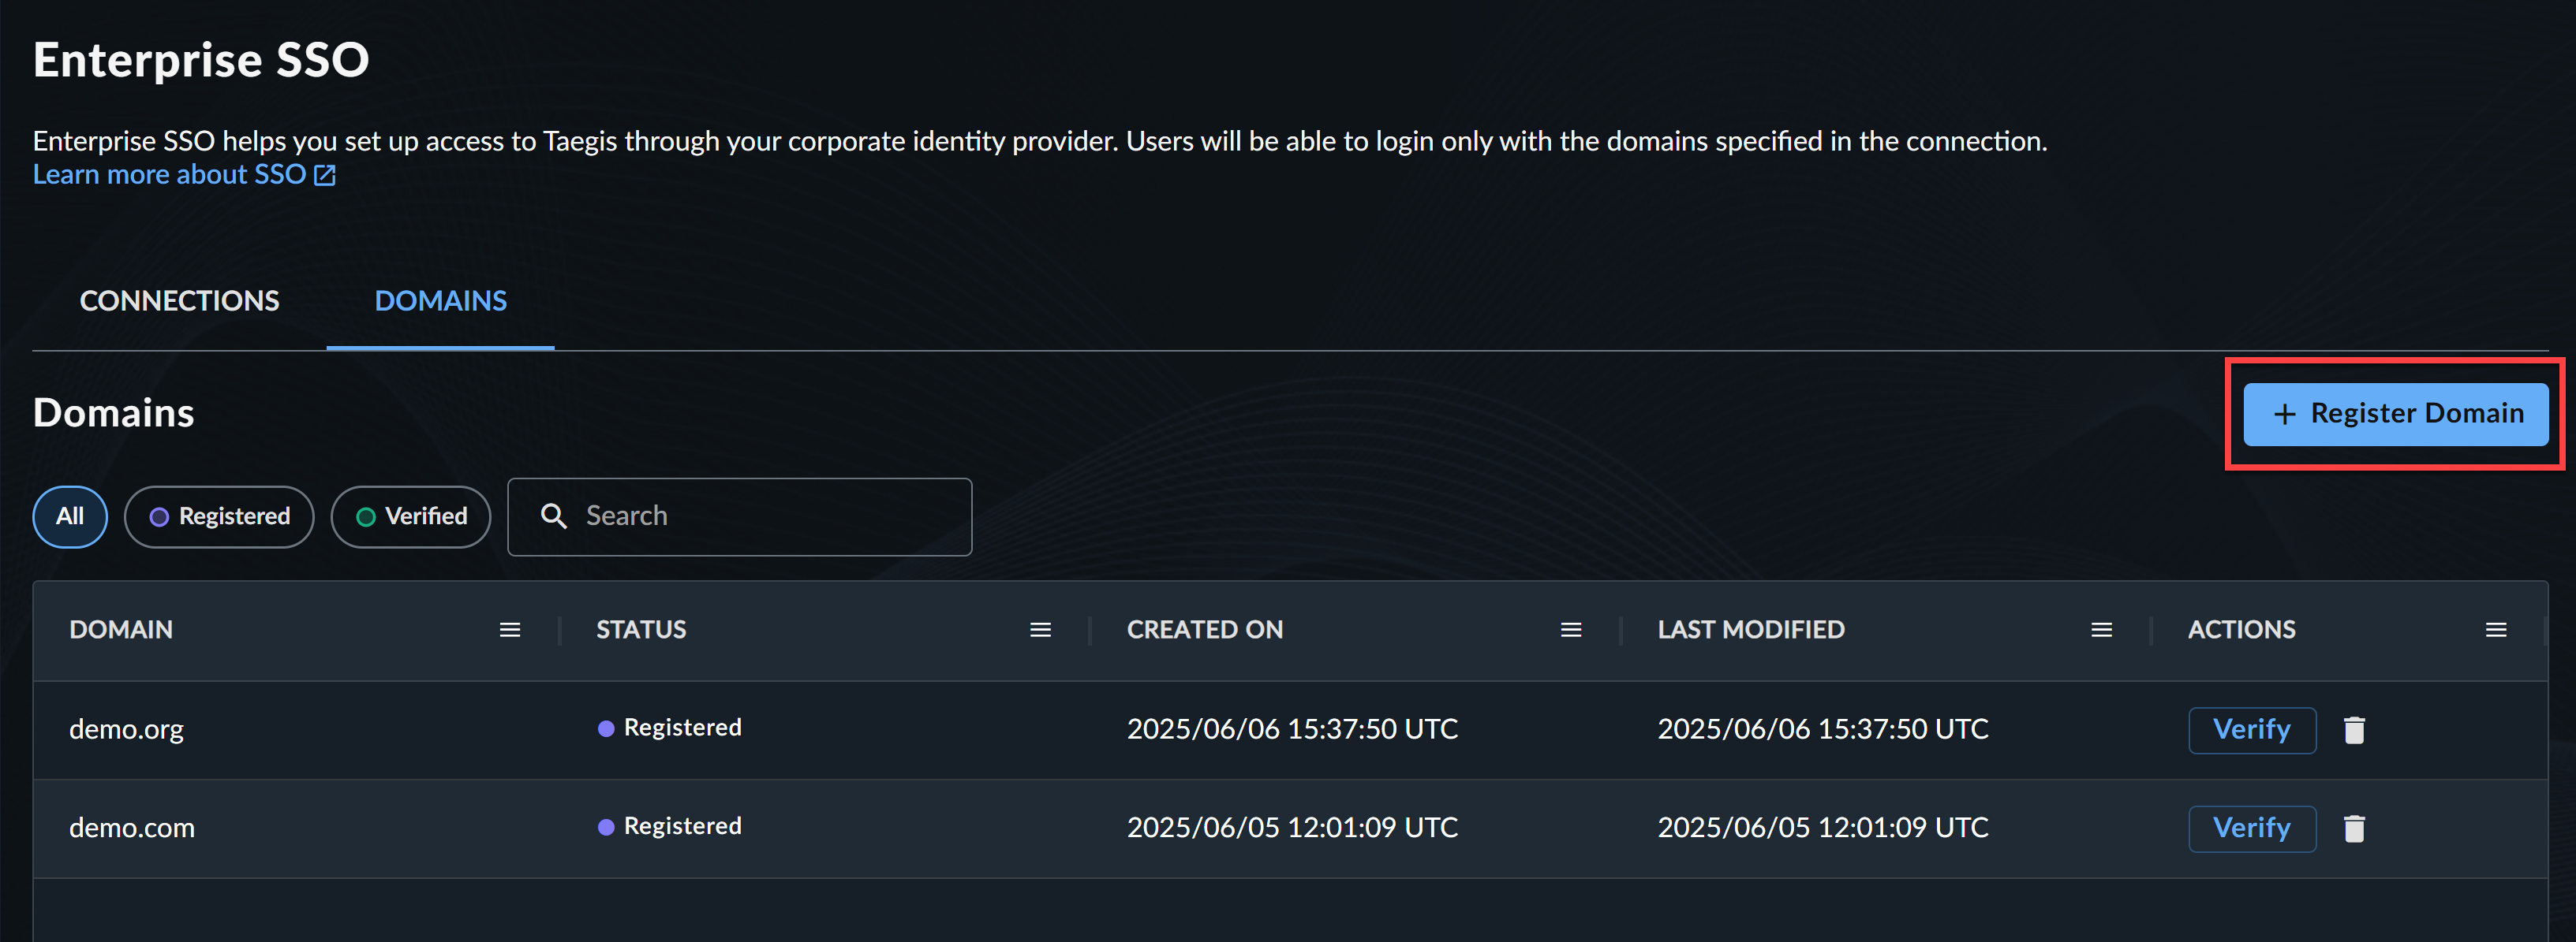Screen dimensions: 2576x942
Task: Open the DOMAIN column hamburger icon
Action: 510,629
